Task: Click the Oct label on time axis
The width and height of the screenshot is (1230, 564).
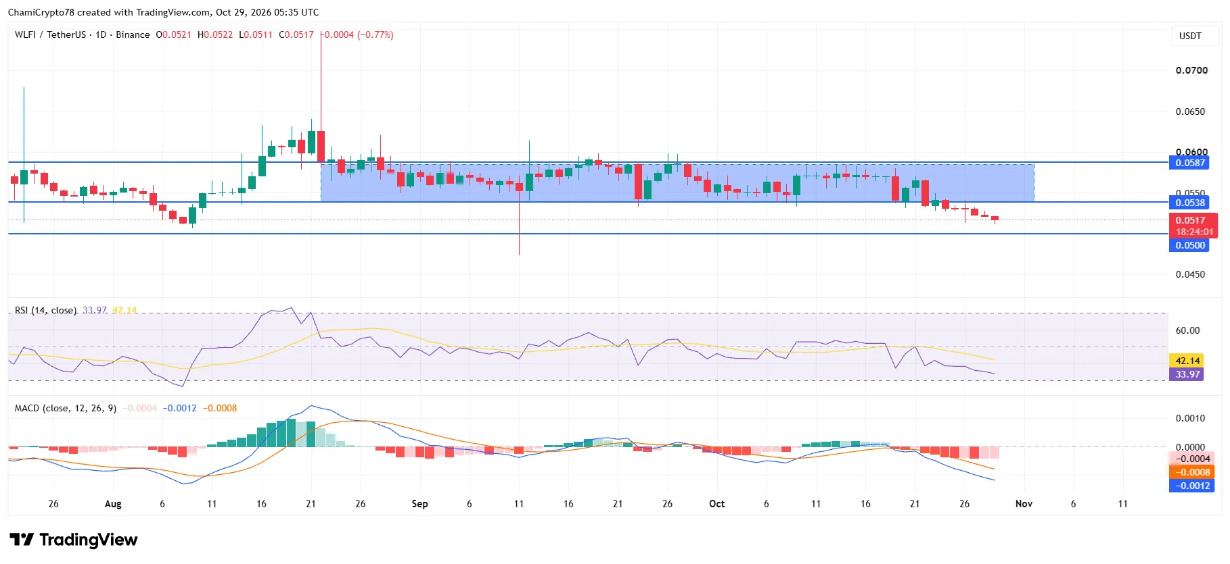Action: pos(717,504)
